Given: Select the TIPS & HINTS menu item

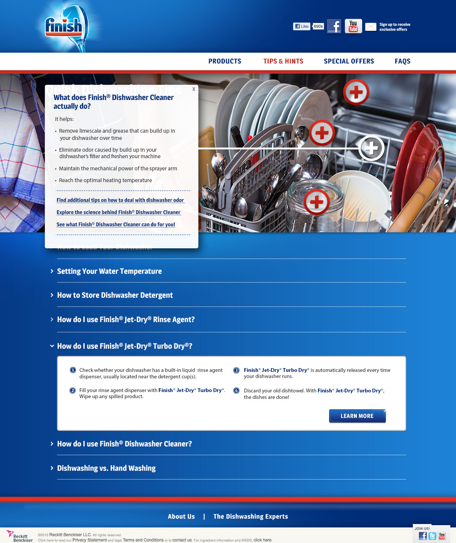Looking at the screenshot, I should pos(283,61).
